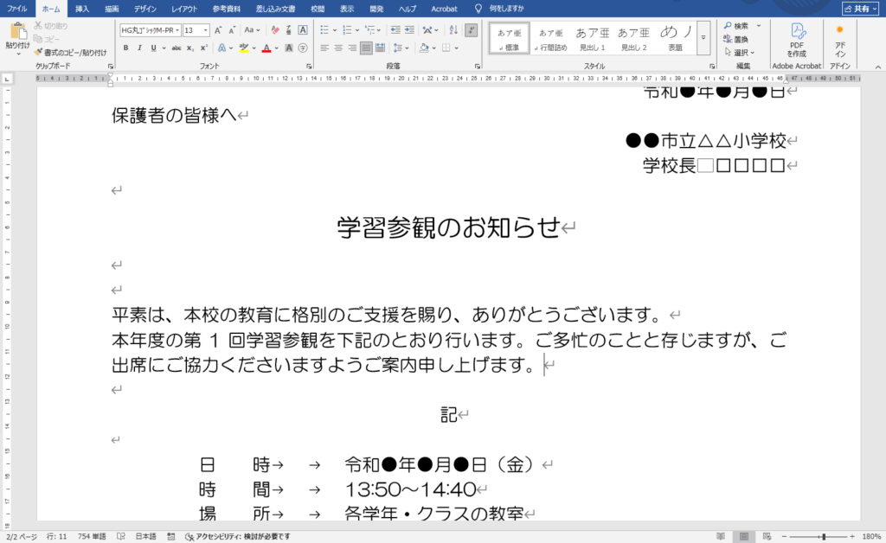The image size is (886, 543).
Task: Click the 180% zoom level indicator
Action: (x=871, y=536)
